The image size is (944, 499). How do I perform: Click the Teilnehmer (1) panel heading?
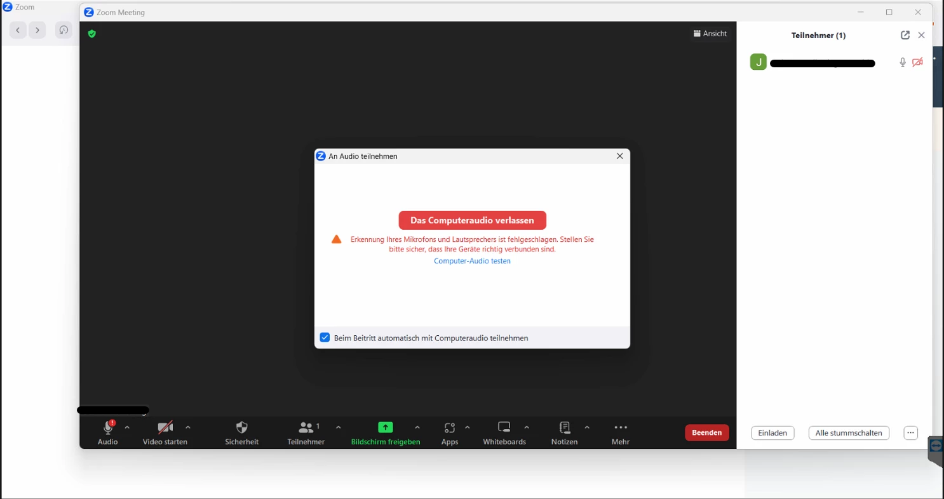[818, 36]
